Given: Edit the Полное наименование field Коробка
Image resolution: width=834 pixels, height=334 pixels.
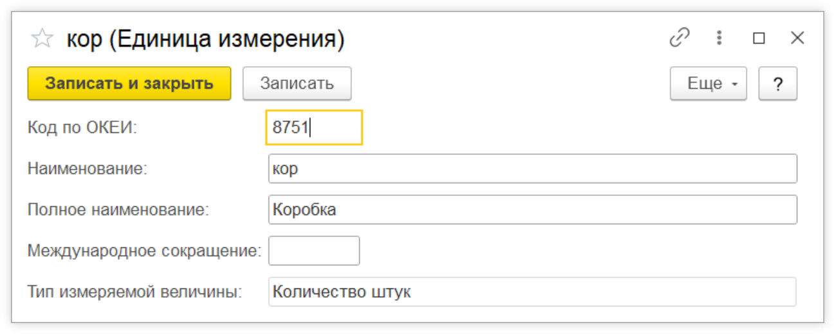Looking at the screenshot, I should (533, 209).
